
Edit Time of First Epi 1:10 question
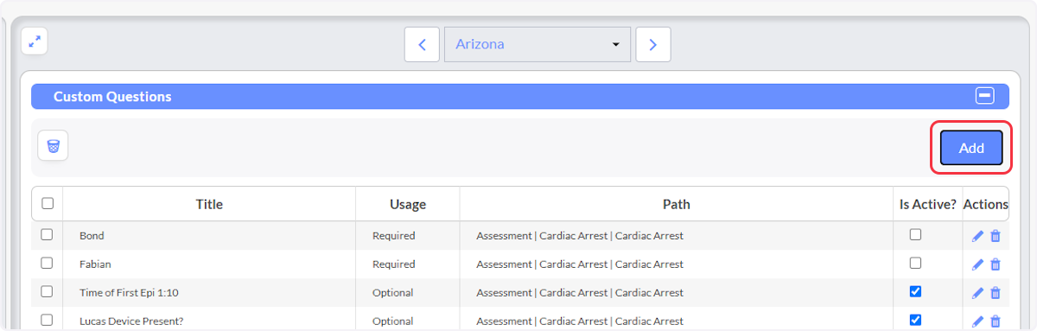[x=977, y=293]
